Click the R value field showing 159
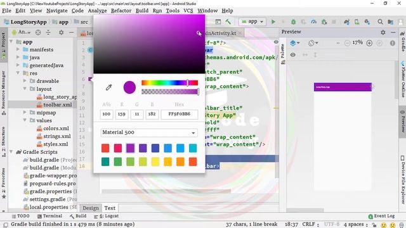 coord(121,114)
